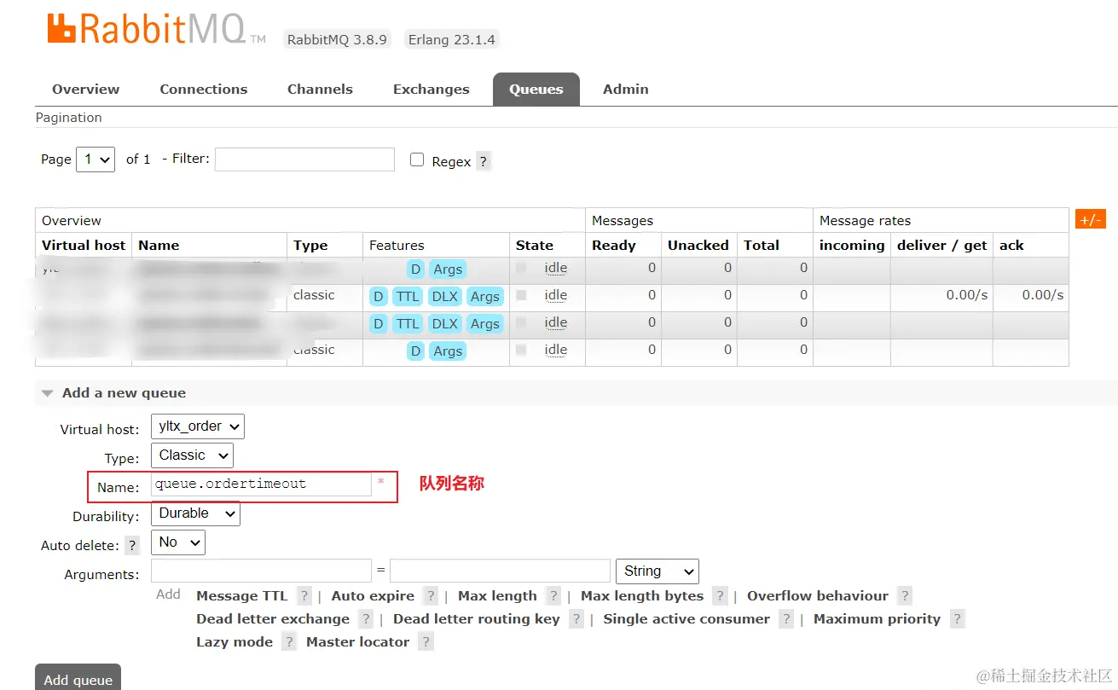The height and width of the screenshot is (690, 1118).
Task: Click the Overflow behaviour link
Action: pos(818,596)
